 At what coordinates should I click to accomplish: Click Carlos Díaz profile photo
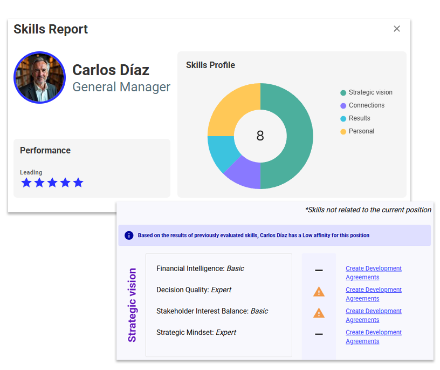click(39, 78)
